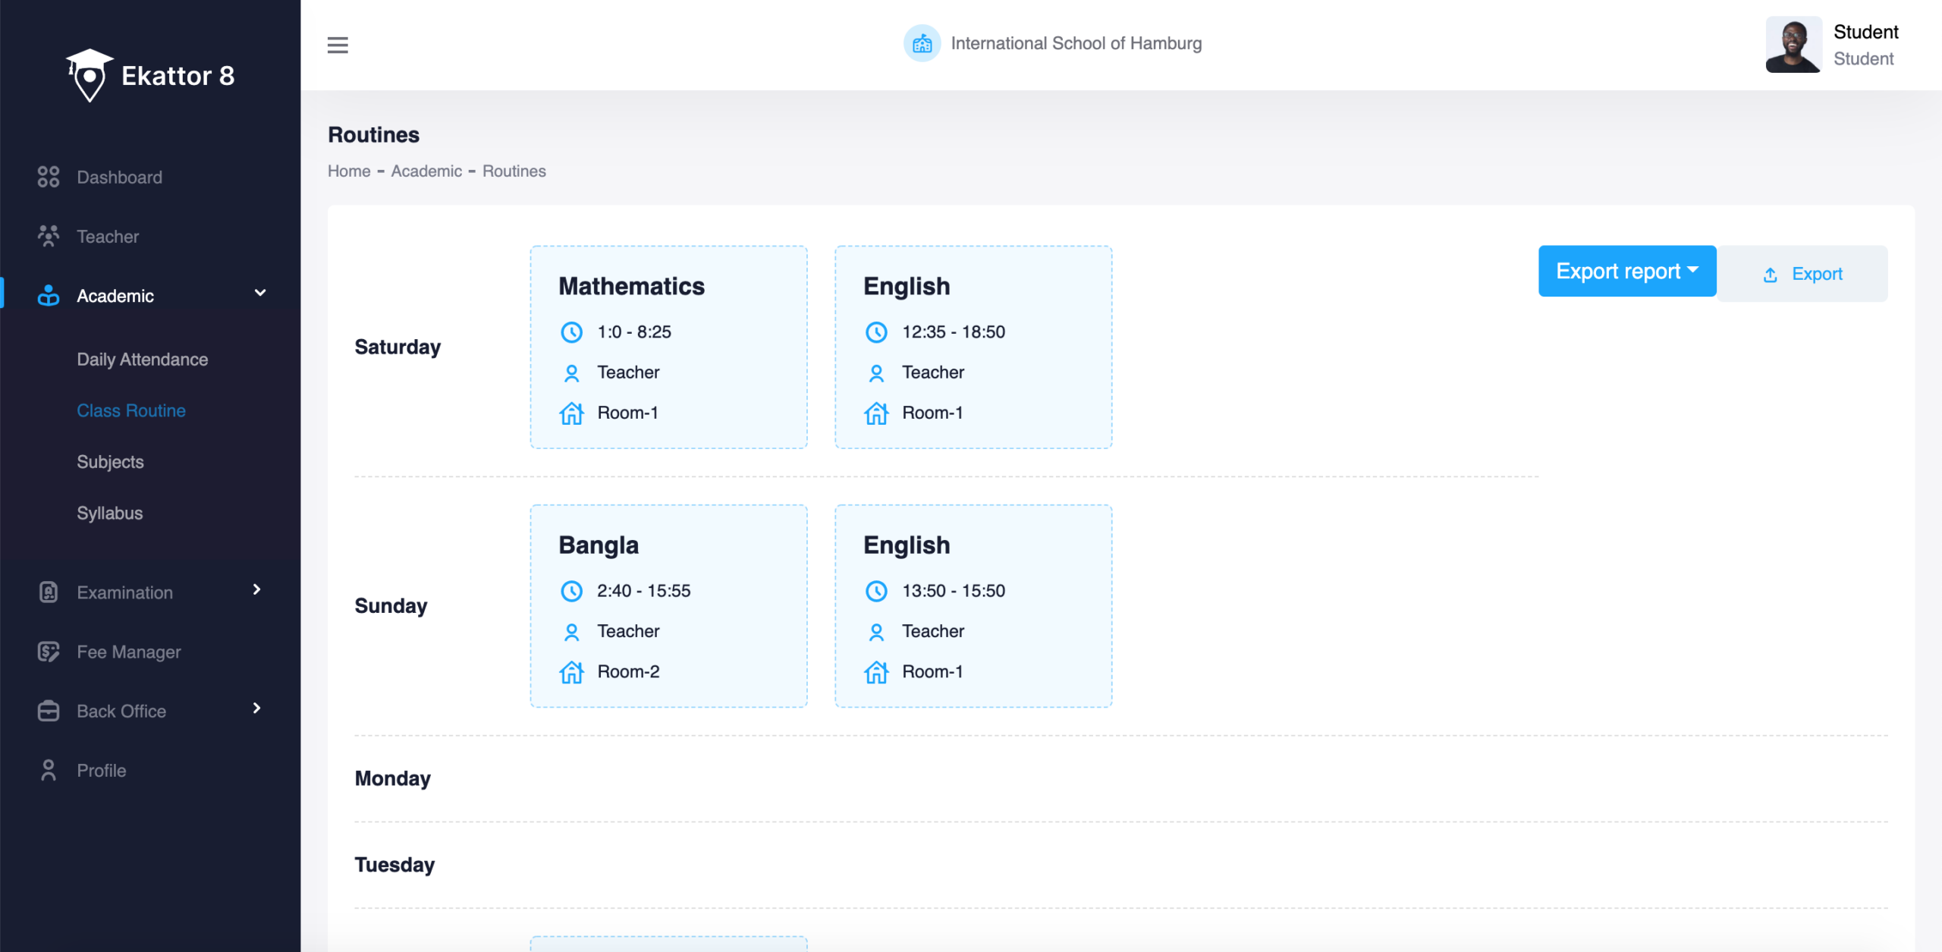Follow the Home breadcrumb link
The width and height of the screenshot is (1942, 952).
coord(349,171)
